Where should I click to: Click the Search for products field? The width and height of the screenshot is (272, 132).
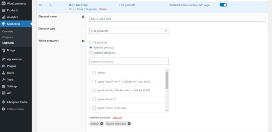click(129, 62)
